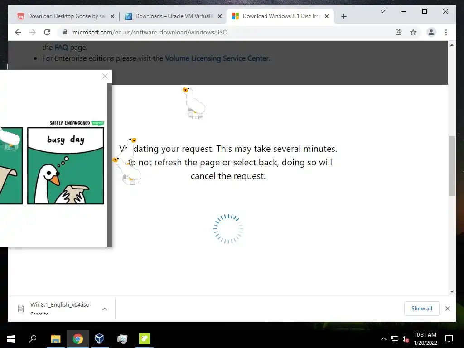The width and height of the screenshot is (464, 348).
Task: Open File Explorer from the taskbar
Action: pos(56,339)
